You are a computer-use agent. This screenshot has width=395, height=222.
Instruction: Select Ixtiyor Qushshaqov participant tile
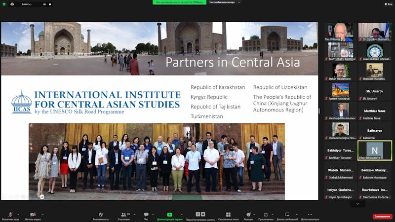[x=340, y=190]
